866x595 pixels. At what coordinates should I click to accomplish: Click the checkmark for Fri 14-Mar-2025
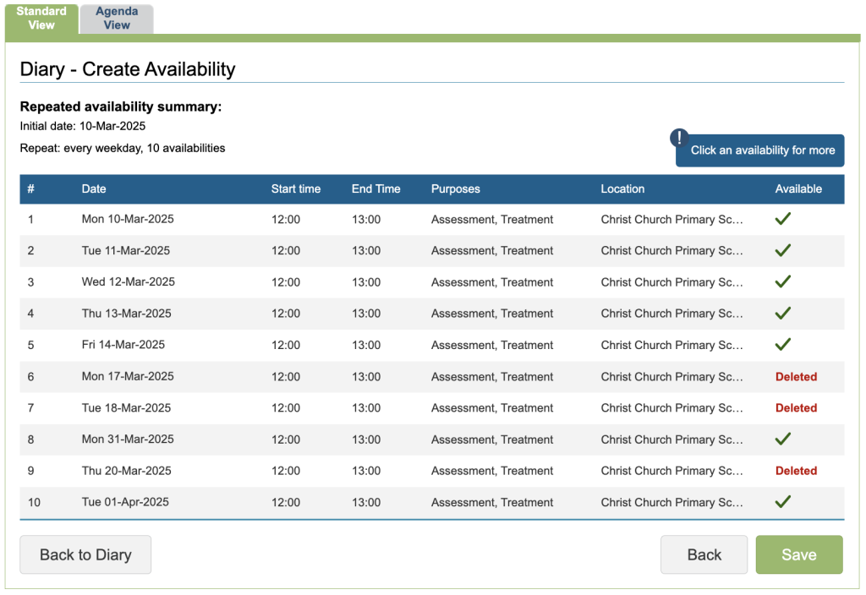[783, 345]
